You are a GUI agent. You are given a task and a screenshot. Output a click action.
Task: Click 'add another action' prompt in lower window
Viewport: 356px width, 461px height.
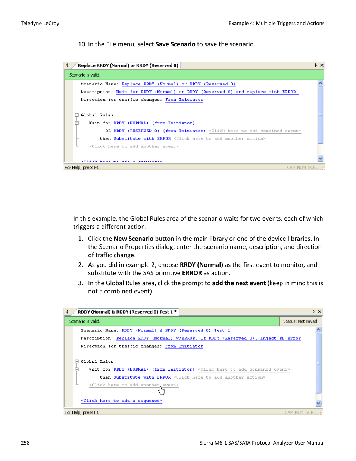(219, 377)
